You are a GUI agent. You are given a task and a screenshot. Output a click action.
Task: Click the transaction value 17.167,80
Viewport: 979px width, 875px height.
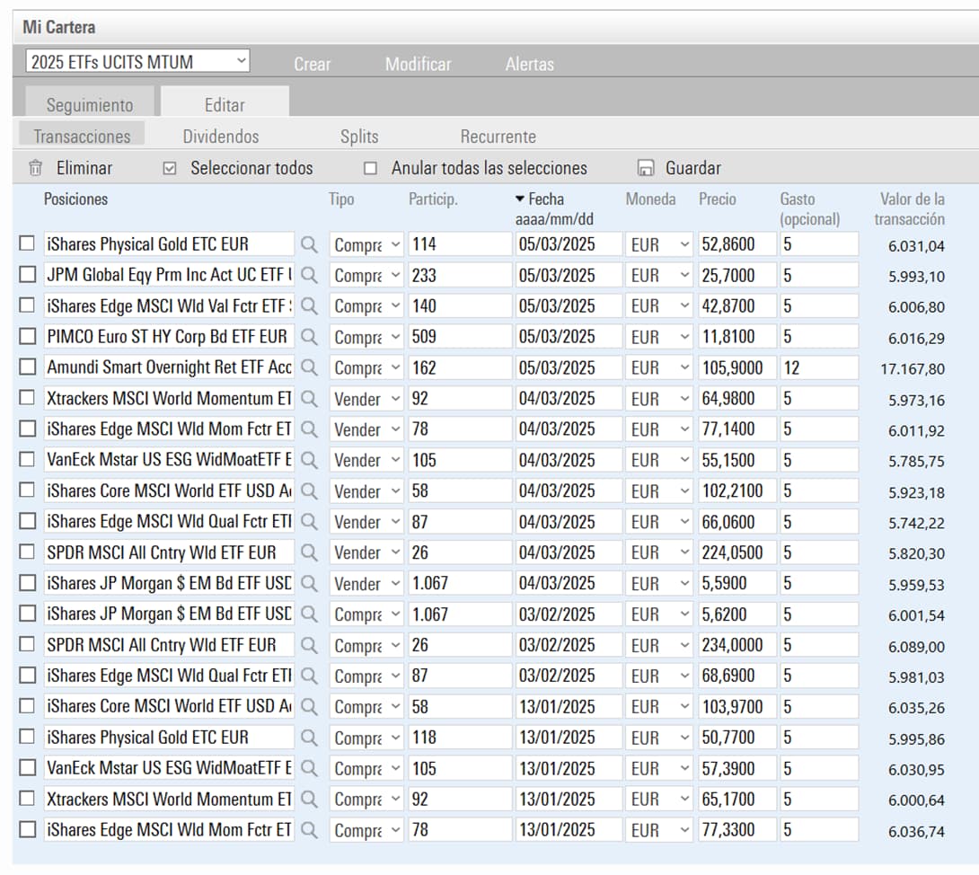(913, 369)
